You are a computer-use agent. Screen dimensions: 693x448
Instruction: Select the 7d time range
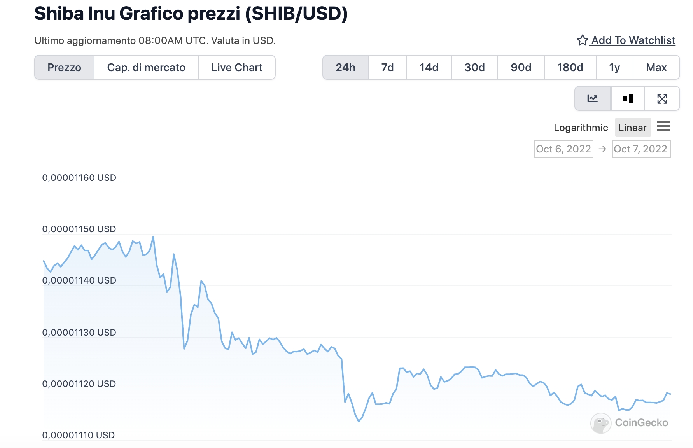tap(388, 67)
